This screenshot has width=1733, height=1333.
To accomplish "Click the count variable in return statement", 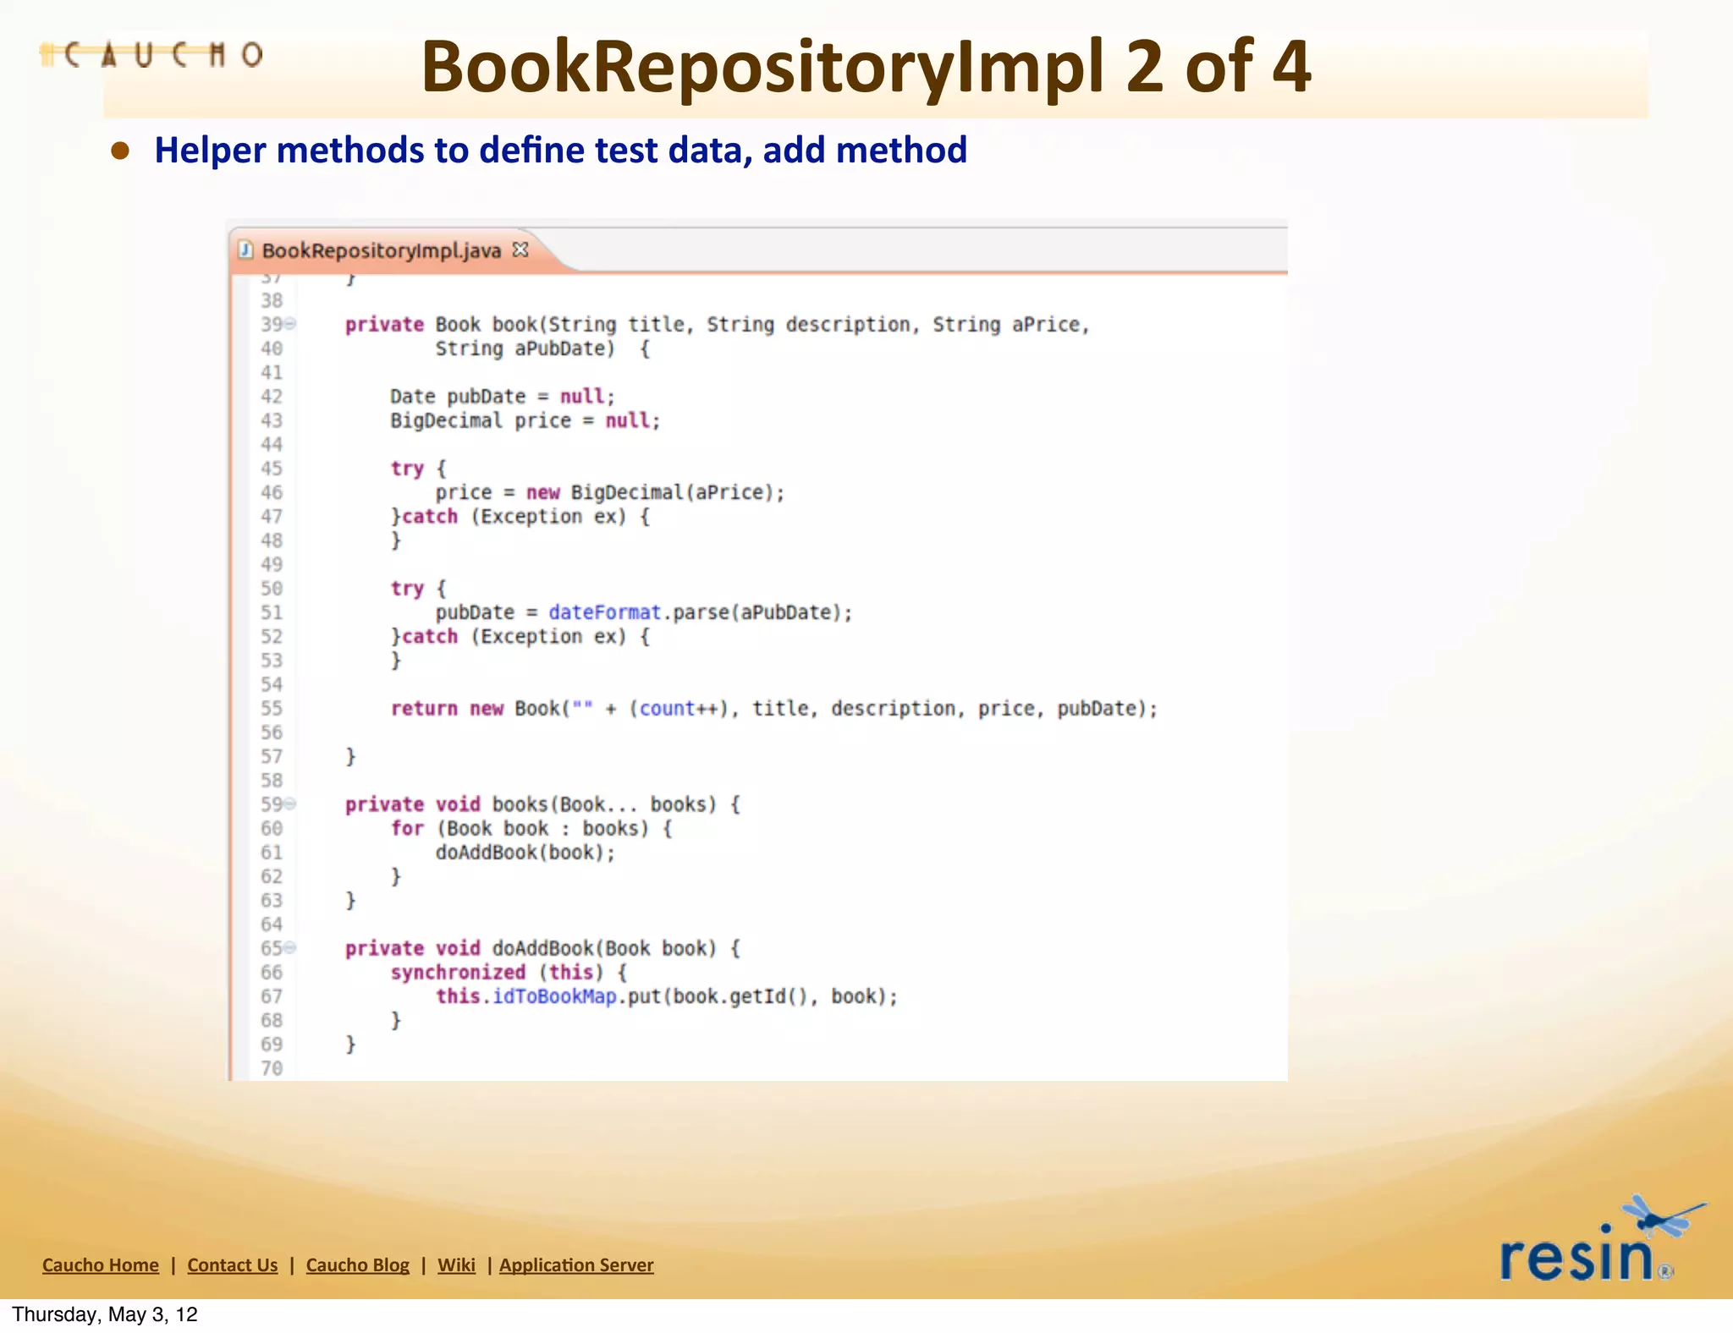I will 666,709.
